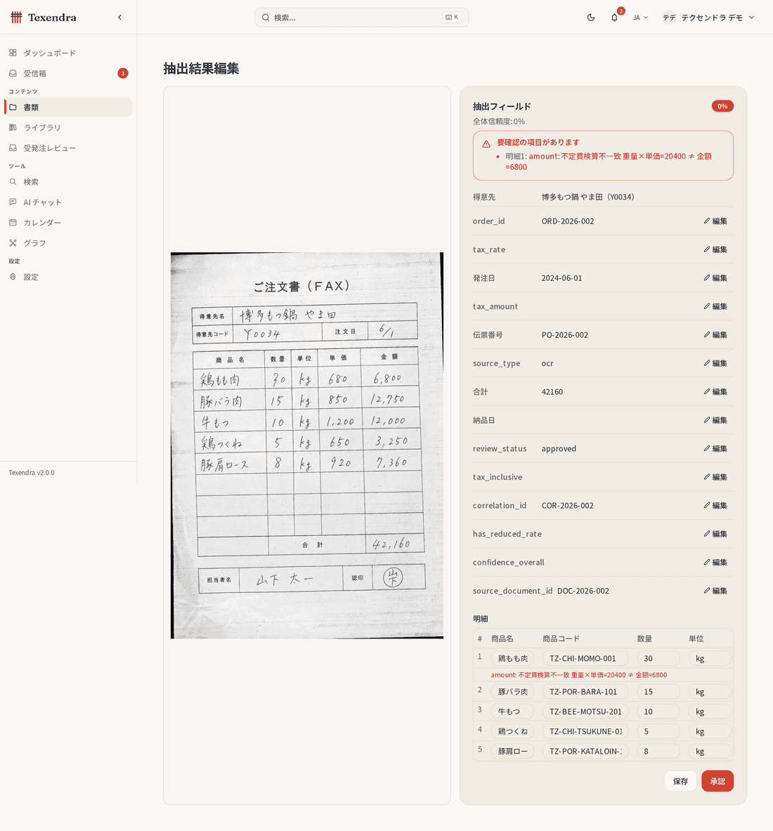
Task: Edit the order_id field
Action: 715,221
